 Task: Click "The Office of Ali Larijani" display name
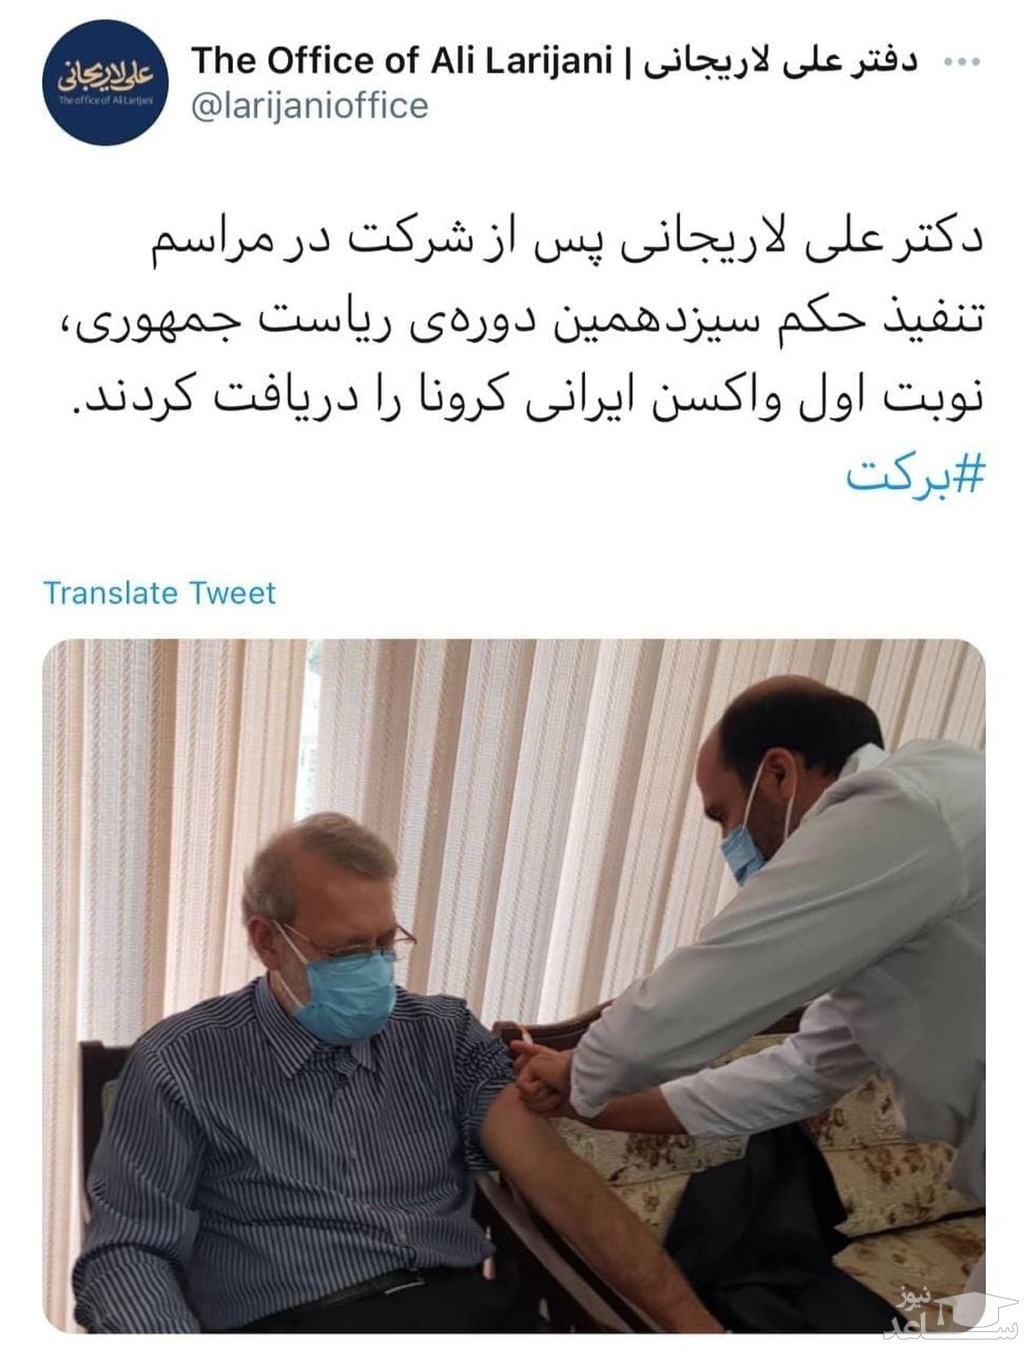403,60
